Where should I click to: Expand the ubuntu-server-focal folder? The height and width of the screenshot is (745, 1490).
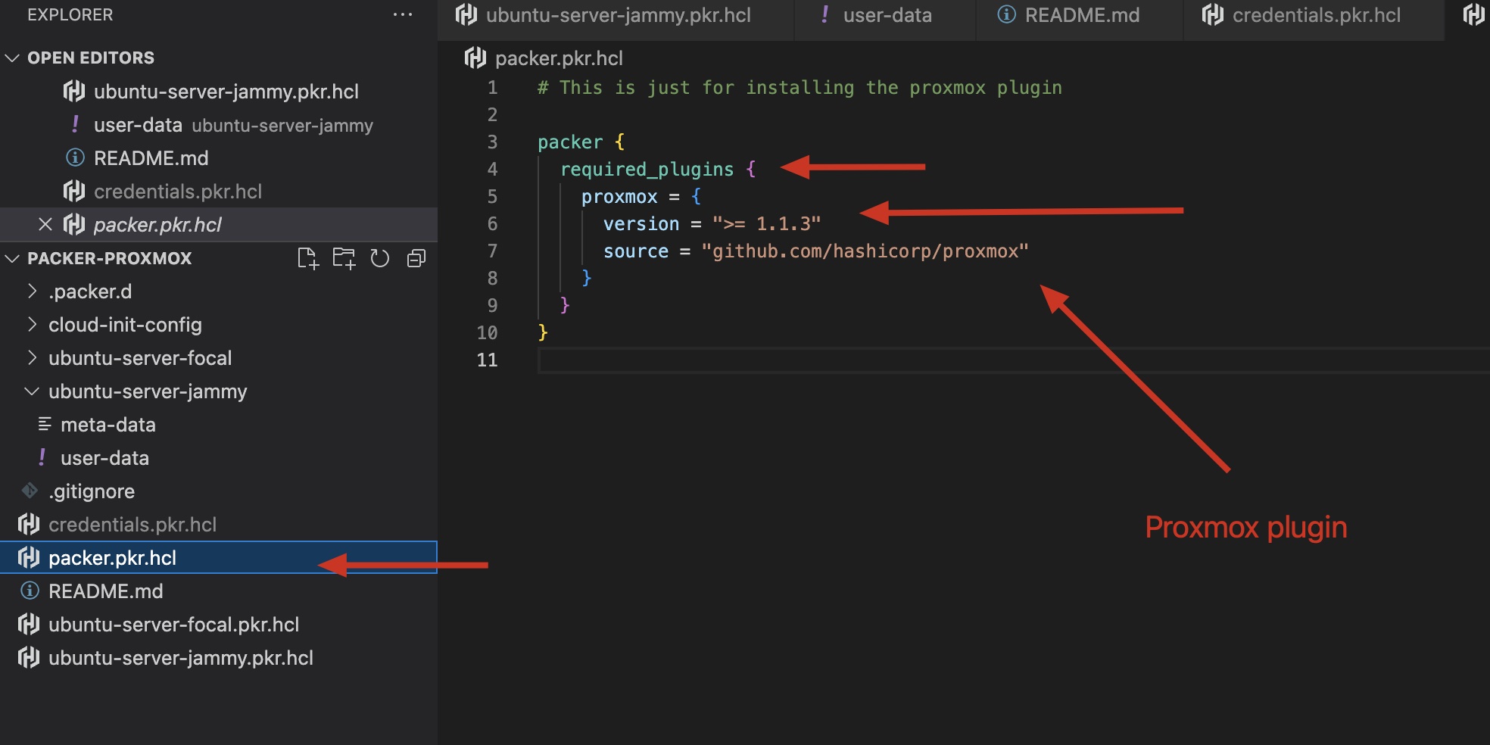pyautogui.click(x=32, y=358)
